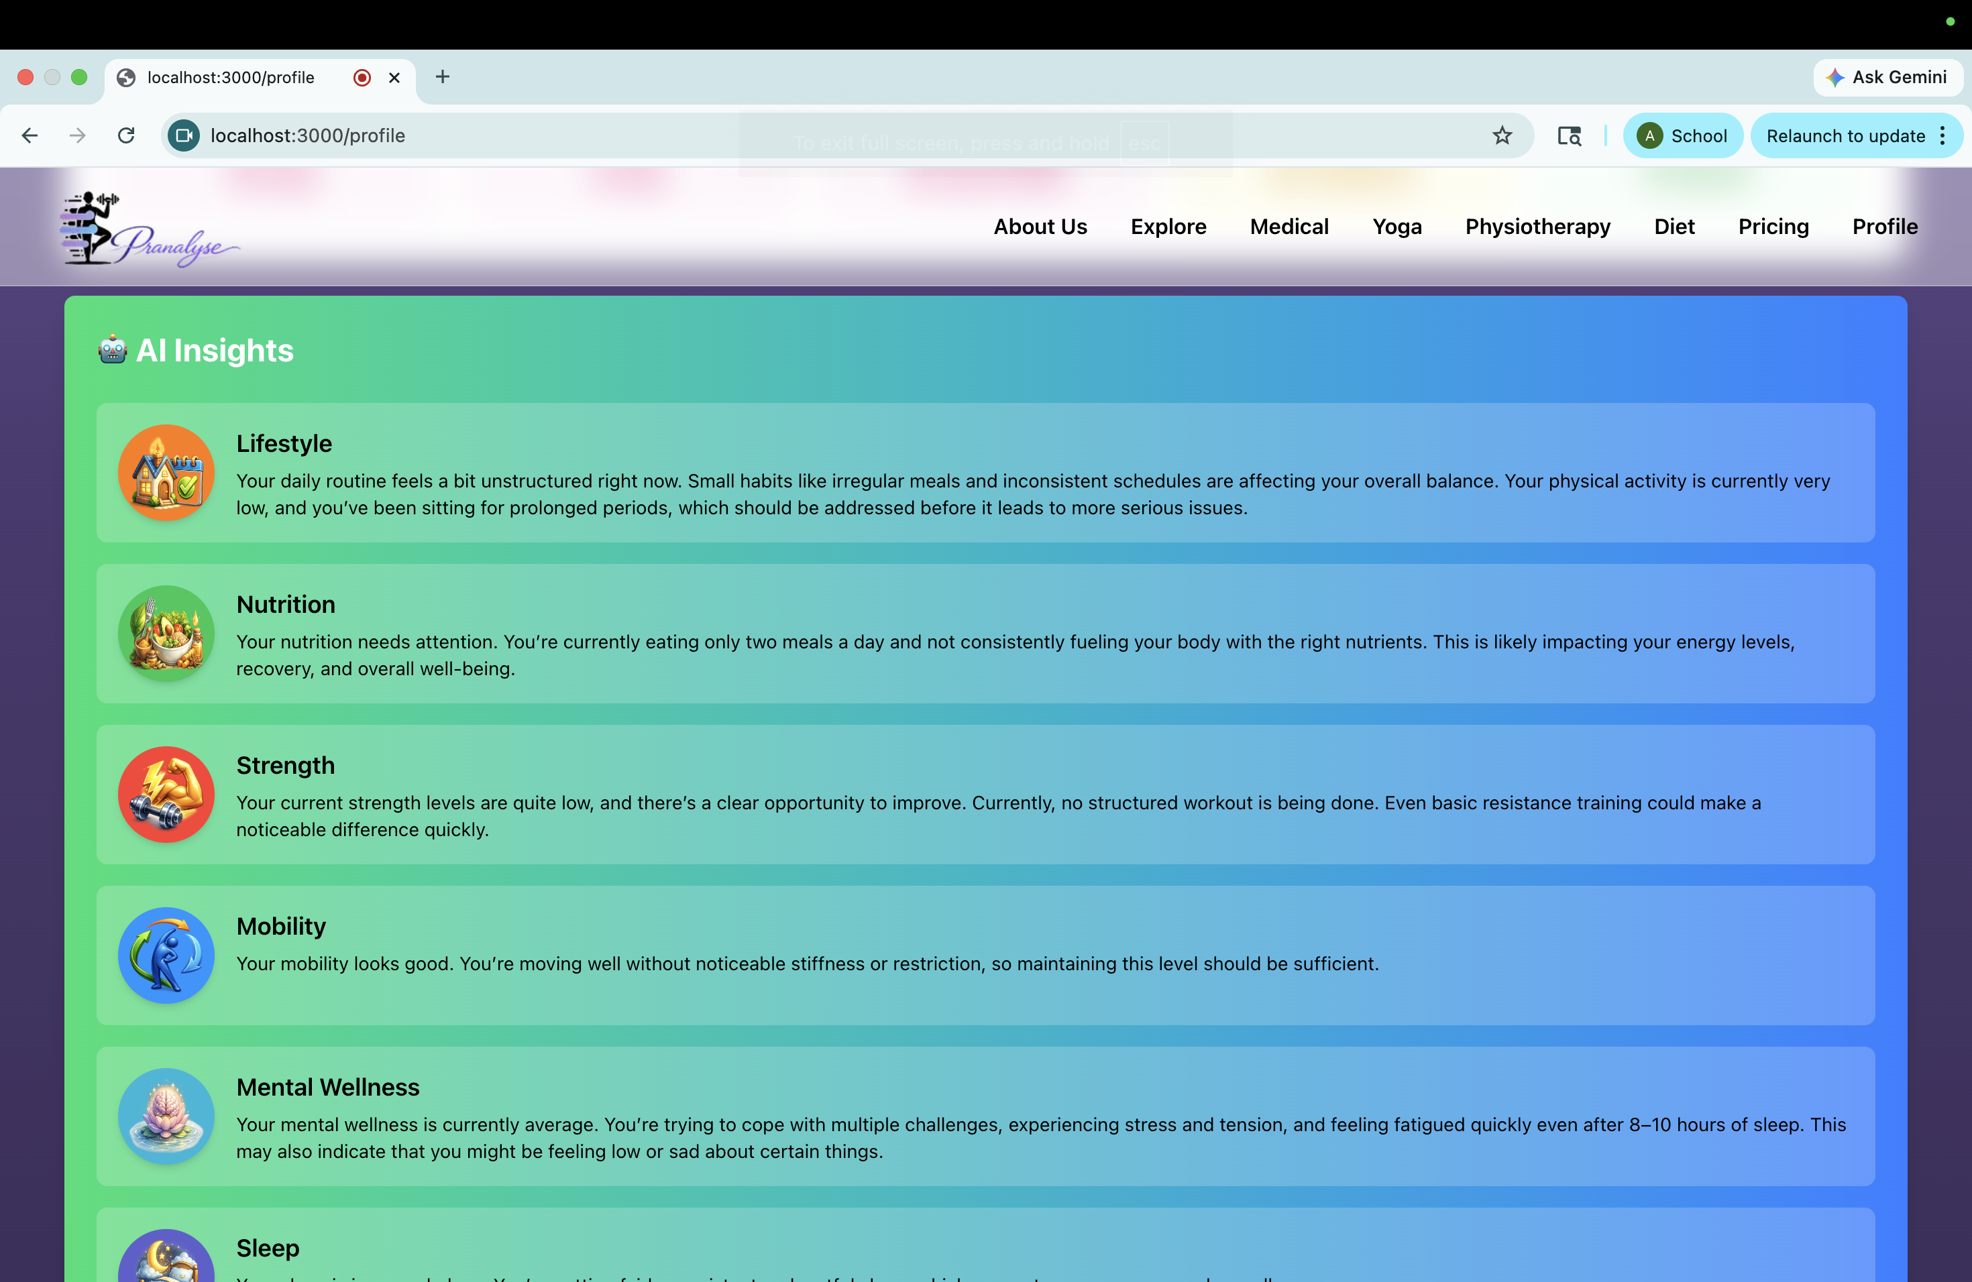Click the Strength flexed arm icon
This screenshot has width=1972, height=1282.
[x=166, y=795]
